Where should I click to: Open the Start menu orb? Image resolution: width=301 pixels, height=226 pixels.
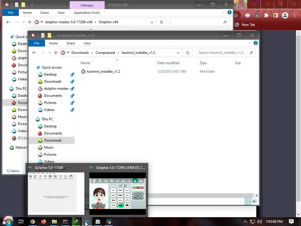point(8,221)
